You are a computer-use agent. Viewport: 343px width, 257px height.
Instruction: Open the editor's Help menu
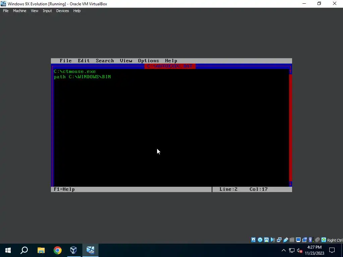[x=171, y=61]
